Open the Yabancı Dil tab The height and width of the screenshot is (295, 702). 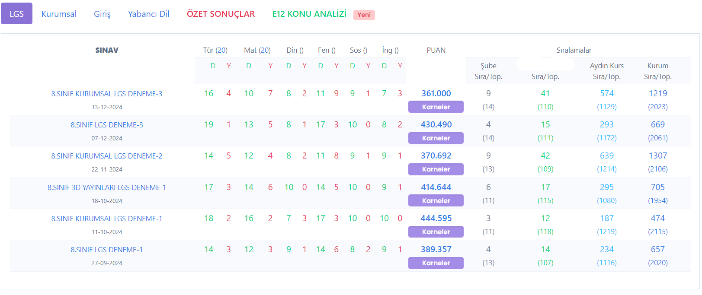148,14
